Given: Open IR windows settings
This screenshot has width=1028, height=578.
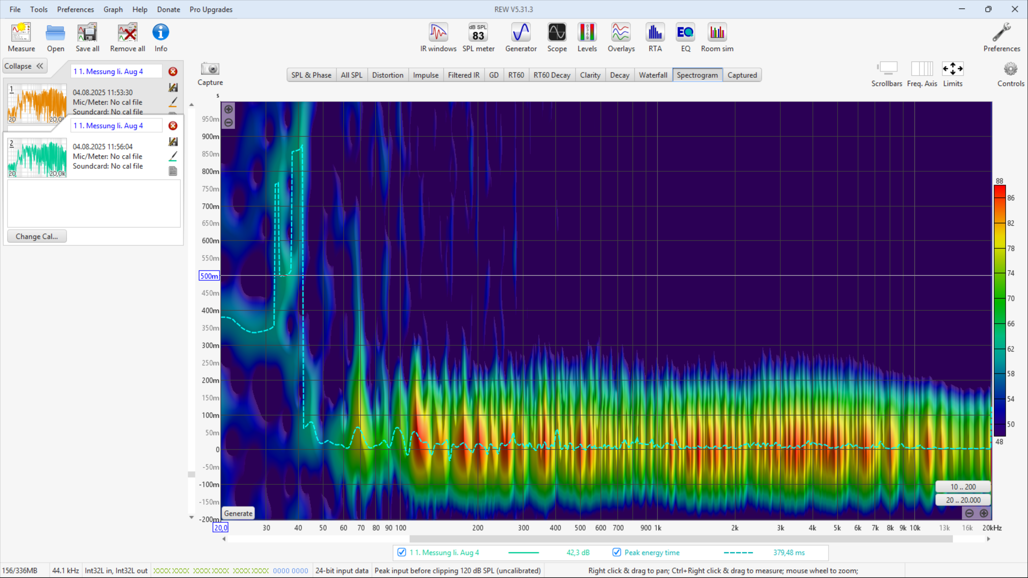Looking at the screenshot, I should [438, 37].
